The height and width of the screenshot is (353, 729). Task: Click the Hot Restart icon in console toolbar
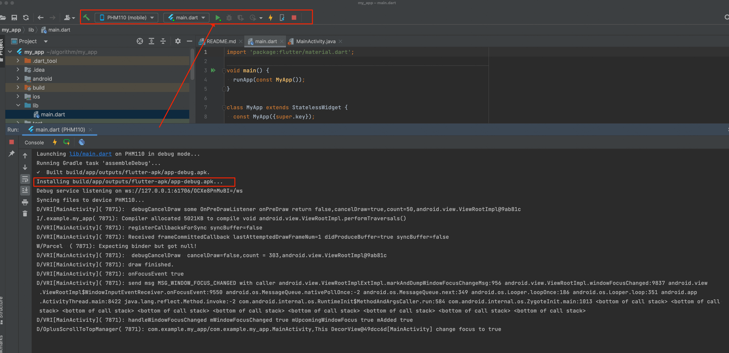coord(67,142)
